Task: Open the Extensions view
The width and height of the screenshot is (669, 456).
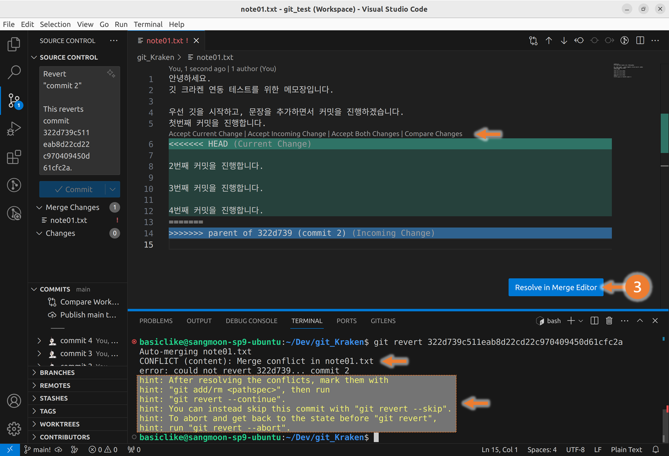Action: point(14,157)
